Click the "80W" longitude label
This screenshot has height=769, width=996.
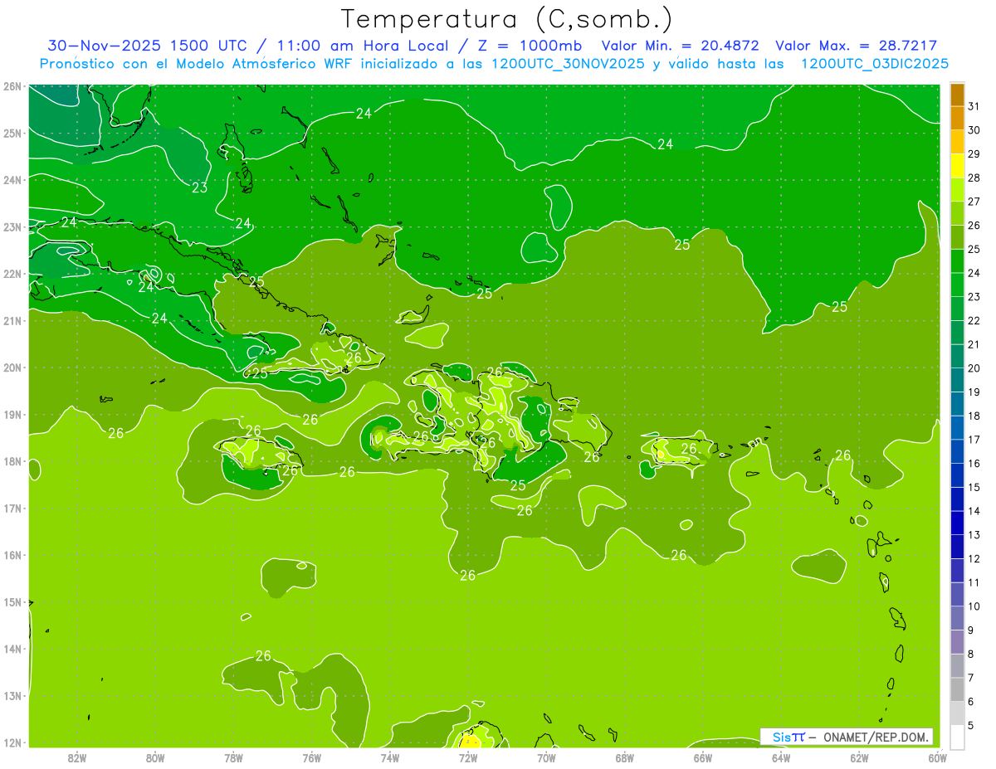click(x=155, y=757)
